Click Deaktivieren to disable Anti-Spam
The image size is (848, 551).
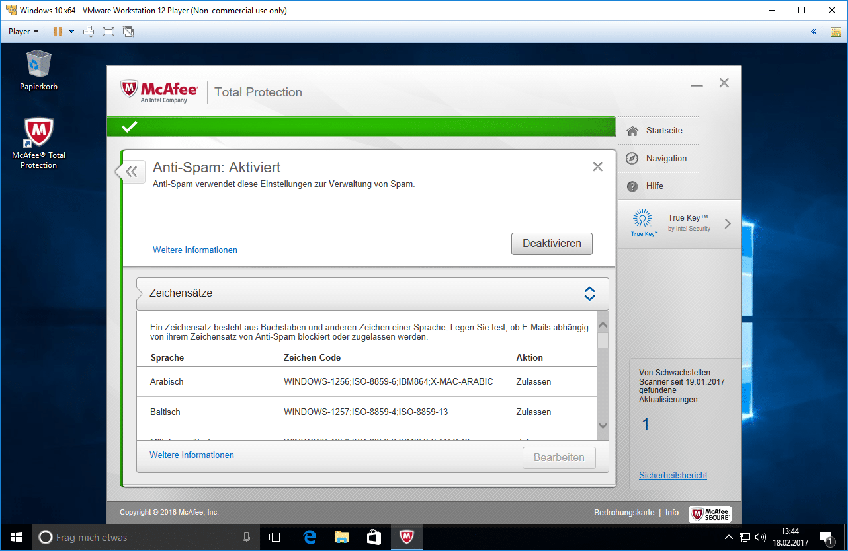click(x=552, y=244)
